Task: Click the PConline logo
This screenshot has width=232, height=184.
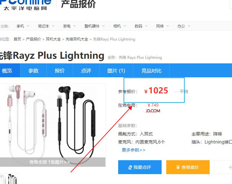Action: click(25, 5)
